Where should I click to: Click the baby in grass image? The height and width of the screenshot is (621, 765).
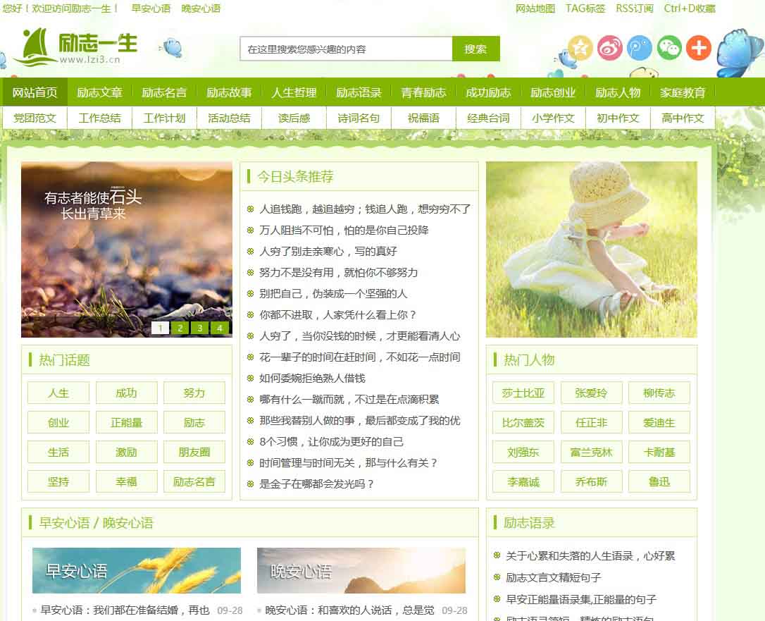(x=591, y=250)
